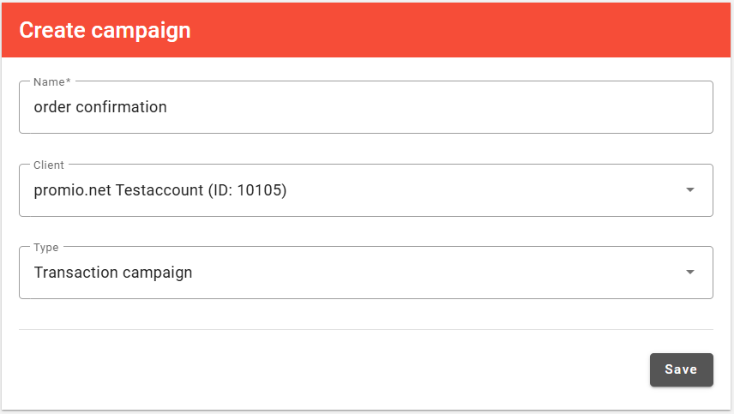Click the Save button
Screen dimensions: 734x414
681,369
